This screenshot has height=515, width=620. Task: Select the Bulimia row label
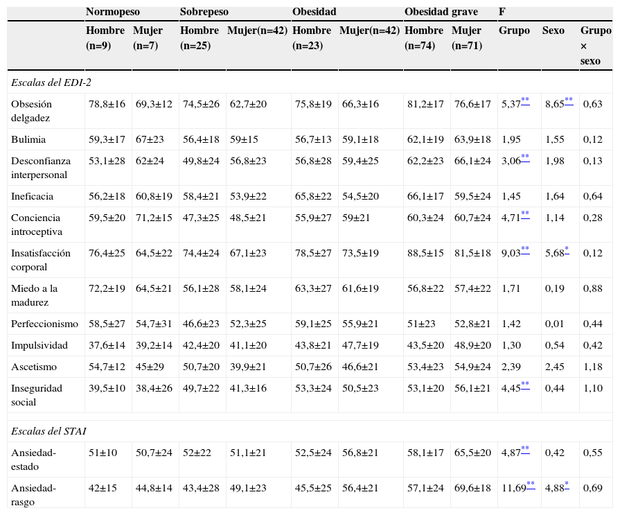point(28,139)
